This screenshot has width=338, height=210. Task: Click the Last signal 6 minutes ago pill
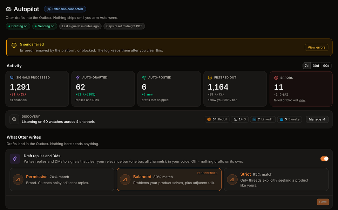[80, 26]
